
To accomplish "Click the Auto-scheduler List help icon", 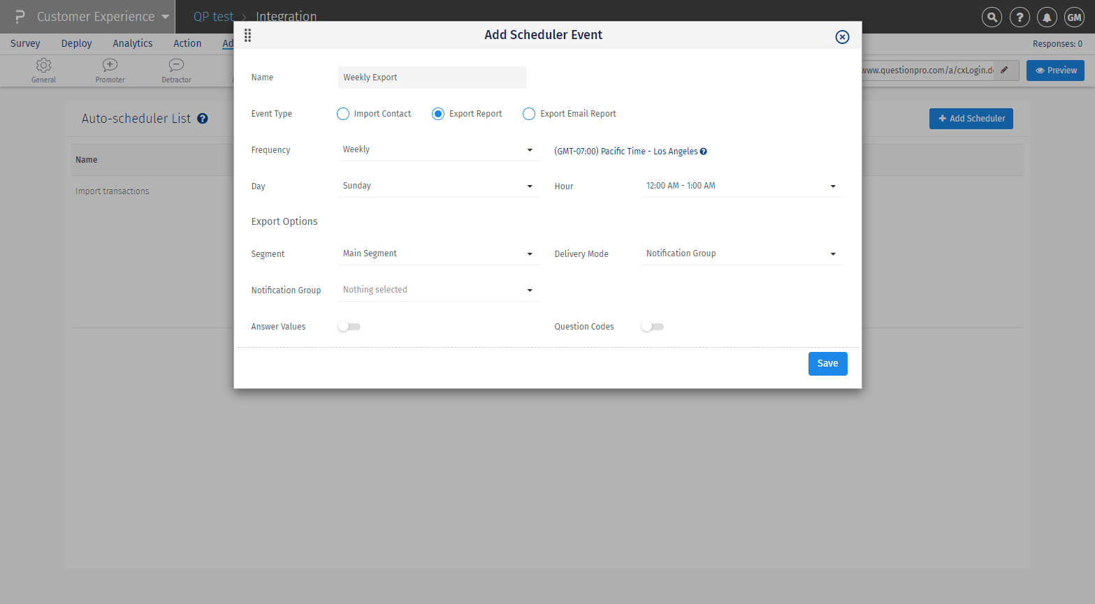I will [203, 119].
